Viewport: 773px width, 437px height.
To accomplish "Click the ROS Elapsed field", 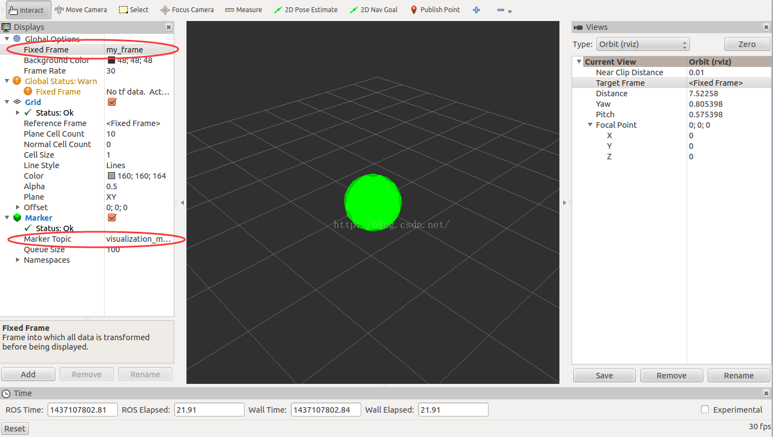I will coord(209,410).
